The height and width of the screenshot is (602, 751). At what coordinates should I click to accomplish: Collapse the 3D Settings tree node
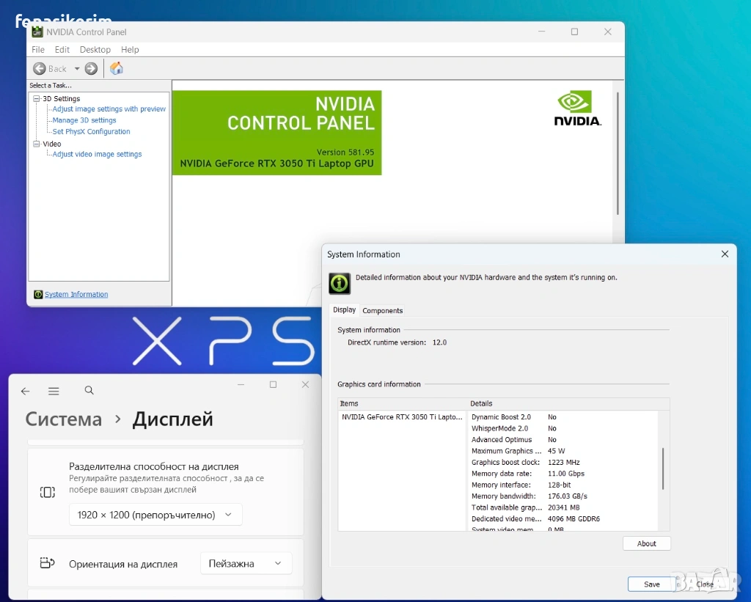36,98
